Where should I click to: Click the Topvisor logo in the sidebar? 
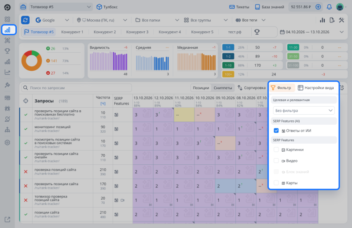[x=7, y=7]
